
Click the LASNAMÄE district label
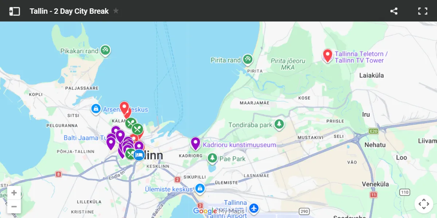point(256,175)
